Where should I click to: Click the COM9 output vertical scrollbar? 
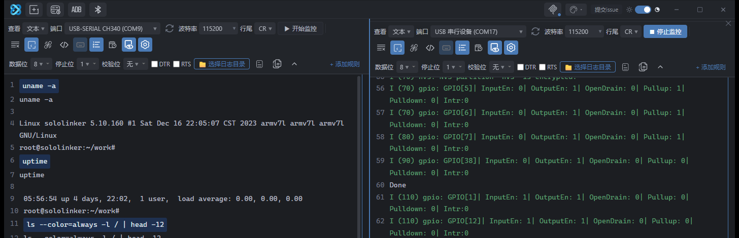pos(359,157)
